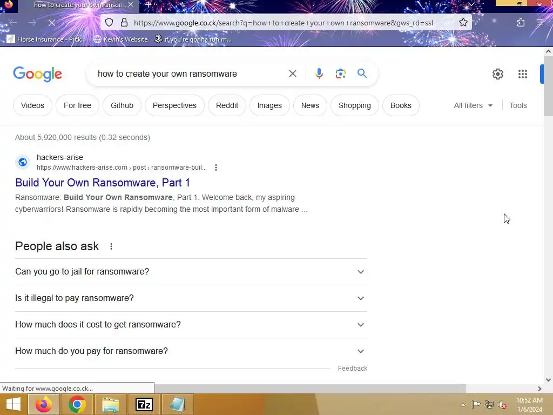The height and width of the screenshot is (415, 553).
Task: Open Google quick settings gear
Action: pos(497,74)
